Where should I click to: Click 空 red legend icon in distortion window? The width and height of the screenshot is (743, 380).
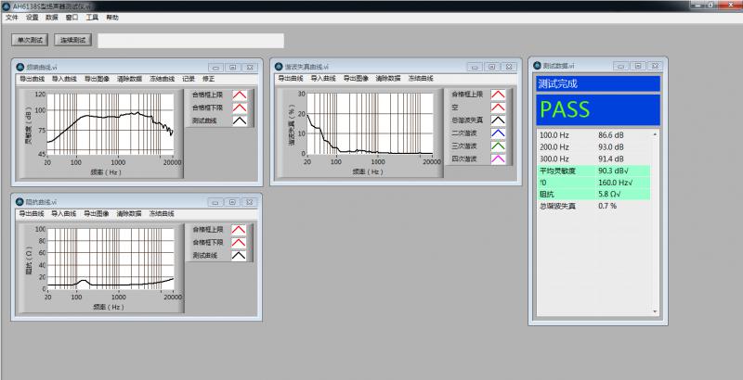tap(498, 108)
